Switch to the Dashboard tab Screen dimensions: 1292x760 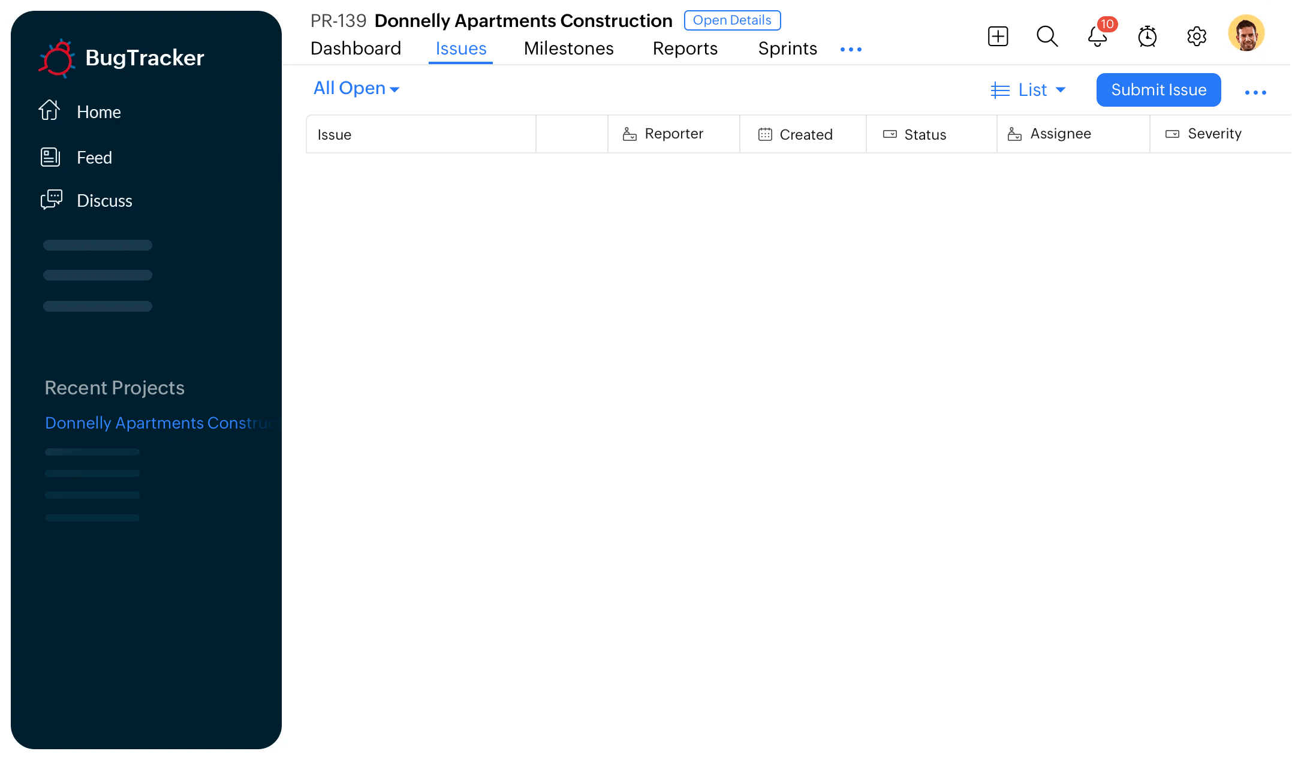[x=356, y=48]
